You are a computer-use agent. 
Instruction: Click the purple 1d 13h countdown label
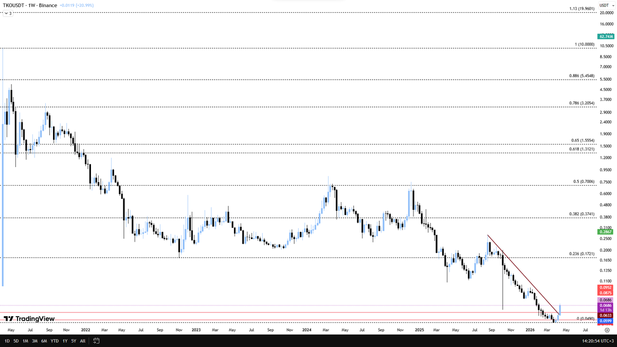pos(604,310)
